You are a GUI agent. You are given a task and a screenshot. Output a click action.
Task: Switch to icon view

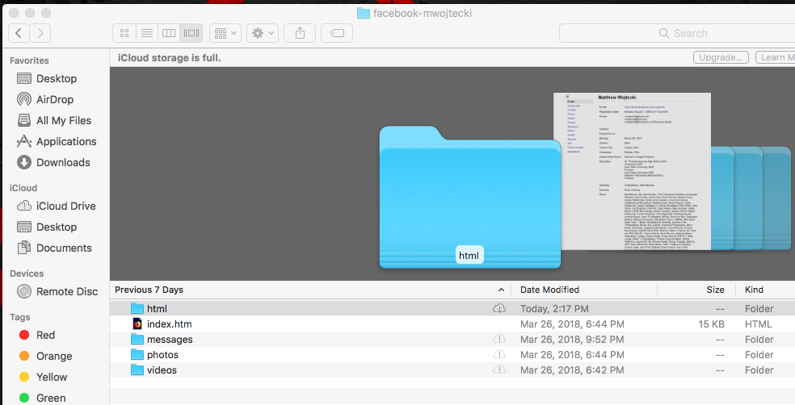click(x=124, y=33)
